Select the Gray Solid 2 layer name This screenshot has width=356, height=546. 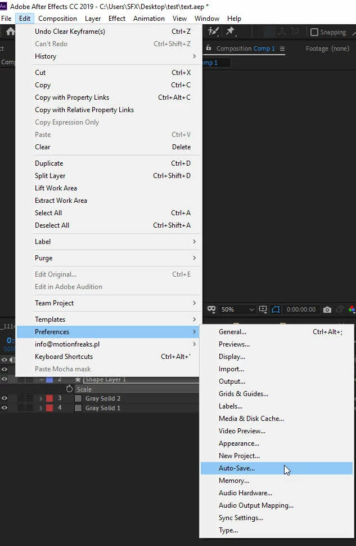point(103,398)
